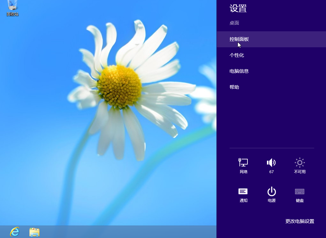Click the daisy's yellow center on wallpaper
The image size is (326, 238).
pyautogui.click(x=120, y=86)
